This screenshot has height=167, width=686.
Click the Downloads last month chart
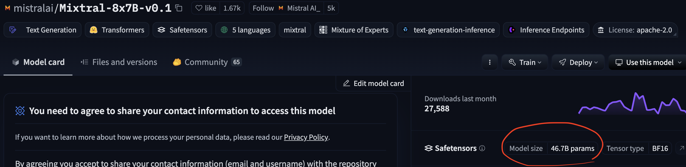tap(632, 104)
